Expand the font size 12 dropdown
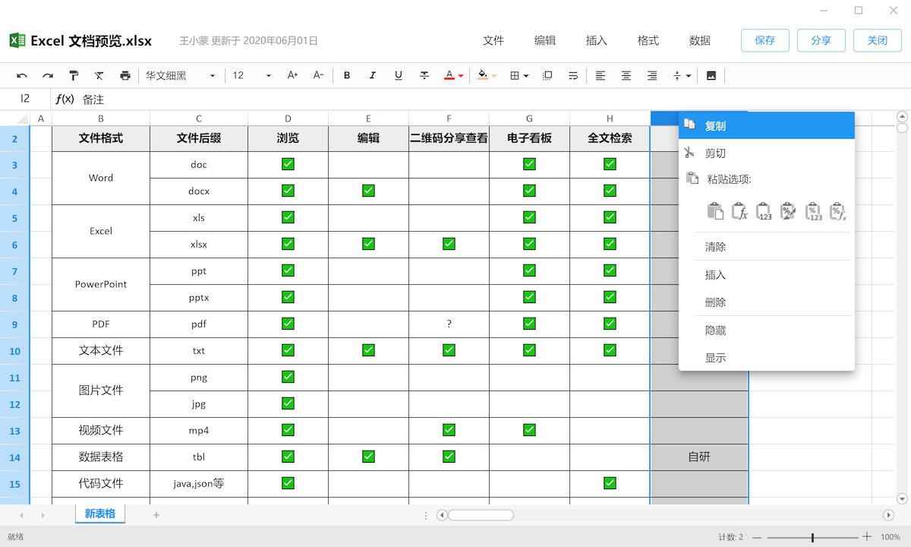 click(269, 75)
